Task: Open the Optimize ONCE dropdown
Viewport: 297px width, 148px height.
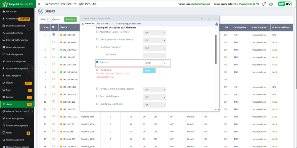Action: (x=154, y=63)
